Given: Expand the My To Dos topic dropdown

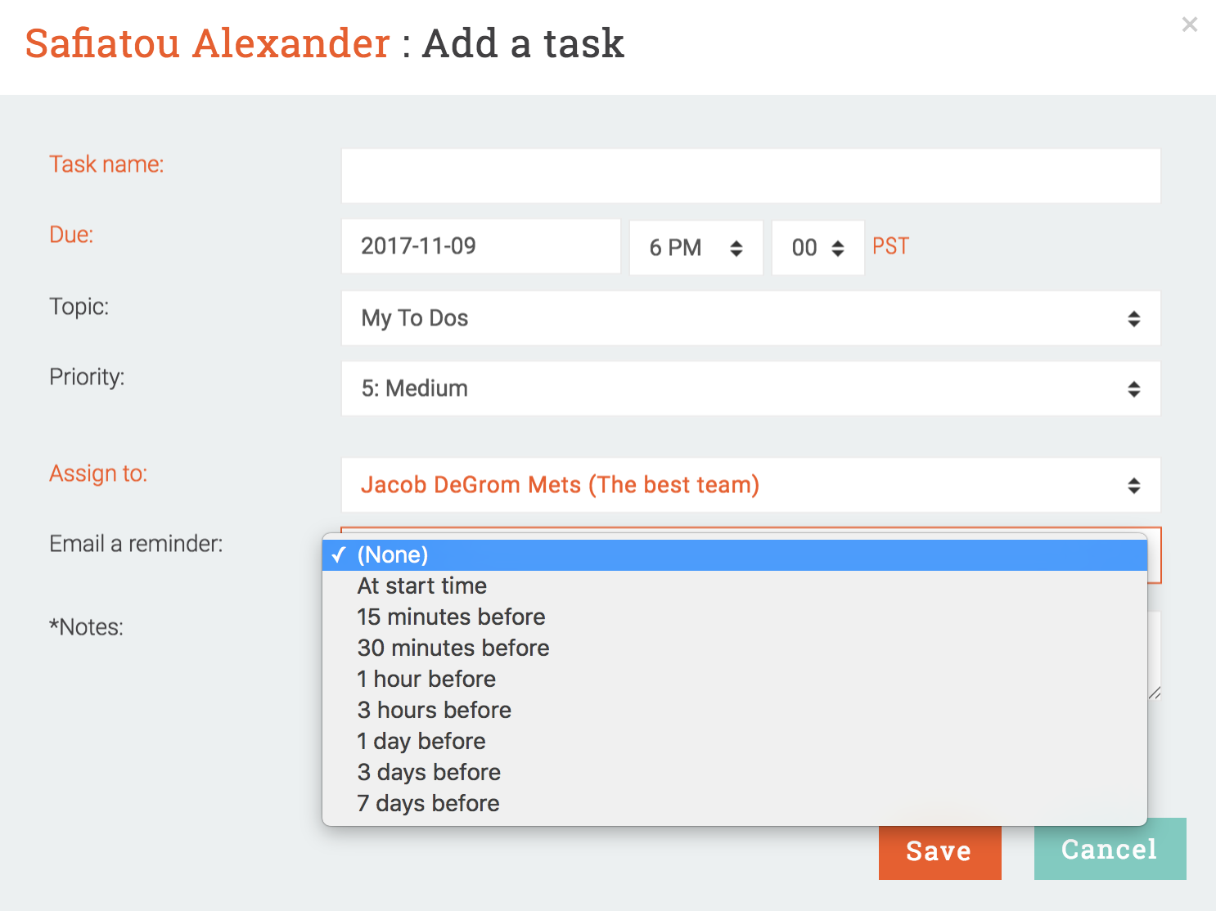Looking at the screenshot, I should pyautogui.click(x=750, y=318).
